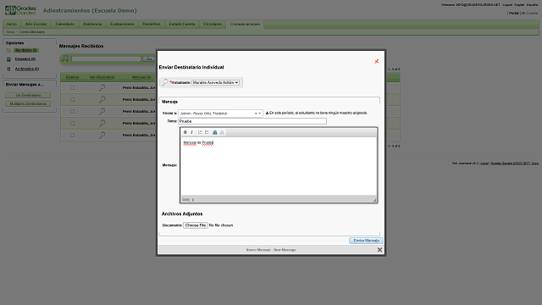Image resolution: width=542 pixels, height=305 pixels.
Task: Toggle italic formatting in the message editor
Action: coord(192,132)
